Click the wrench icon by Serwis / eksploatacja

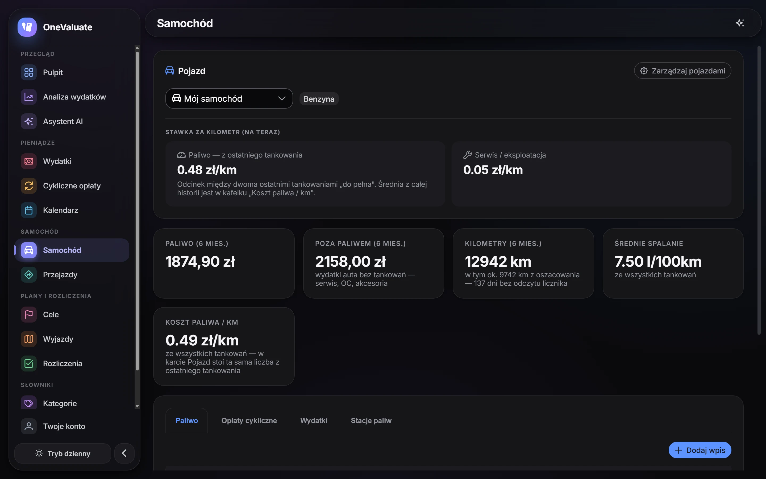468,155
